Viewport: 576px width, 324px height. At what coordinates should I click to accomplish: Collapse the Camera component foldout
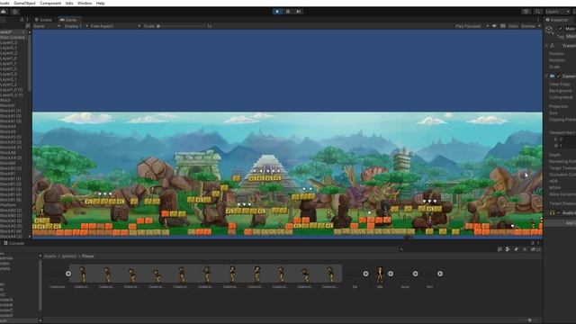point(546,76)
